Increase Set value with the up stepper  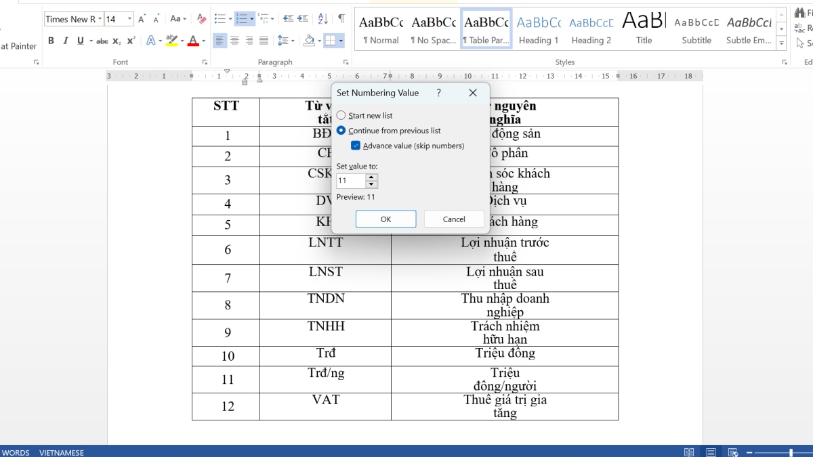coord(371,177)
